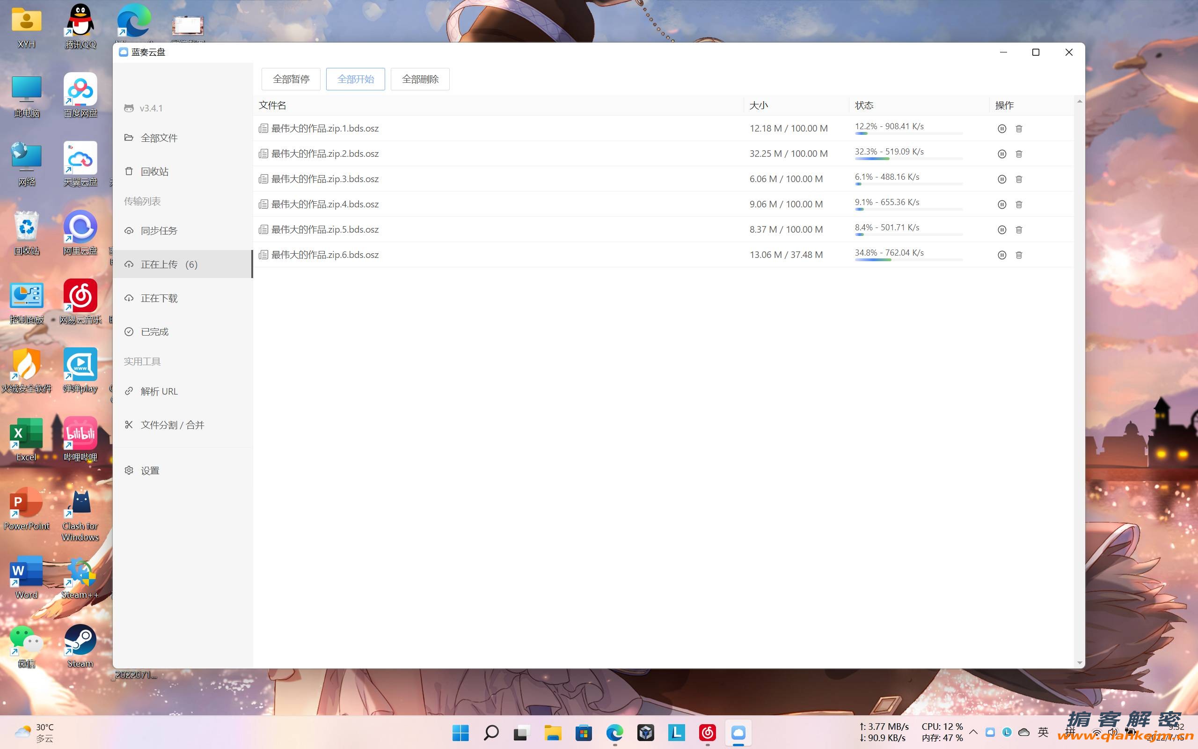Screen dimensions: 1198x749
Task: Select file name 最伟大的作品.zip.3.bds.osz
Action: (325, 179)
